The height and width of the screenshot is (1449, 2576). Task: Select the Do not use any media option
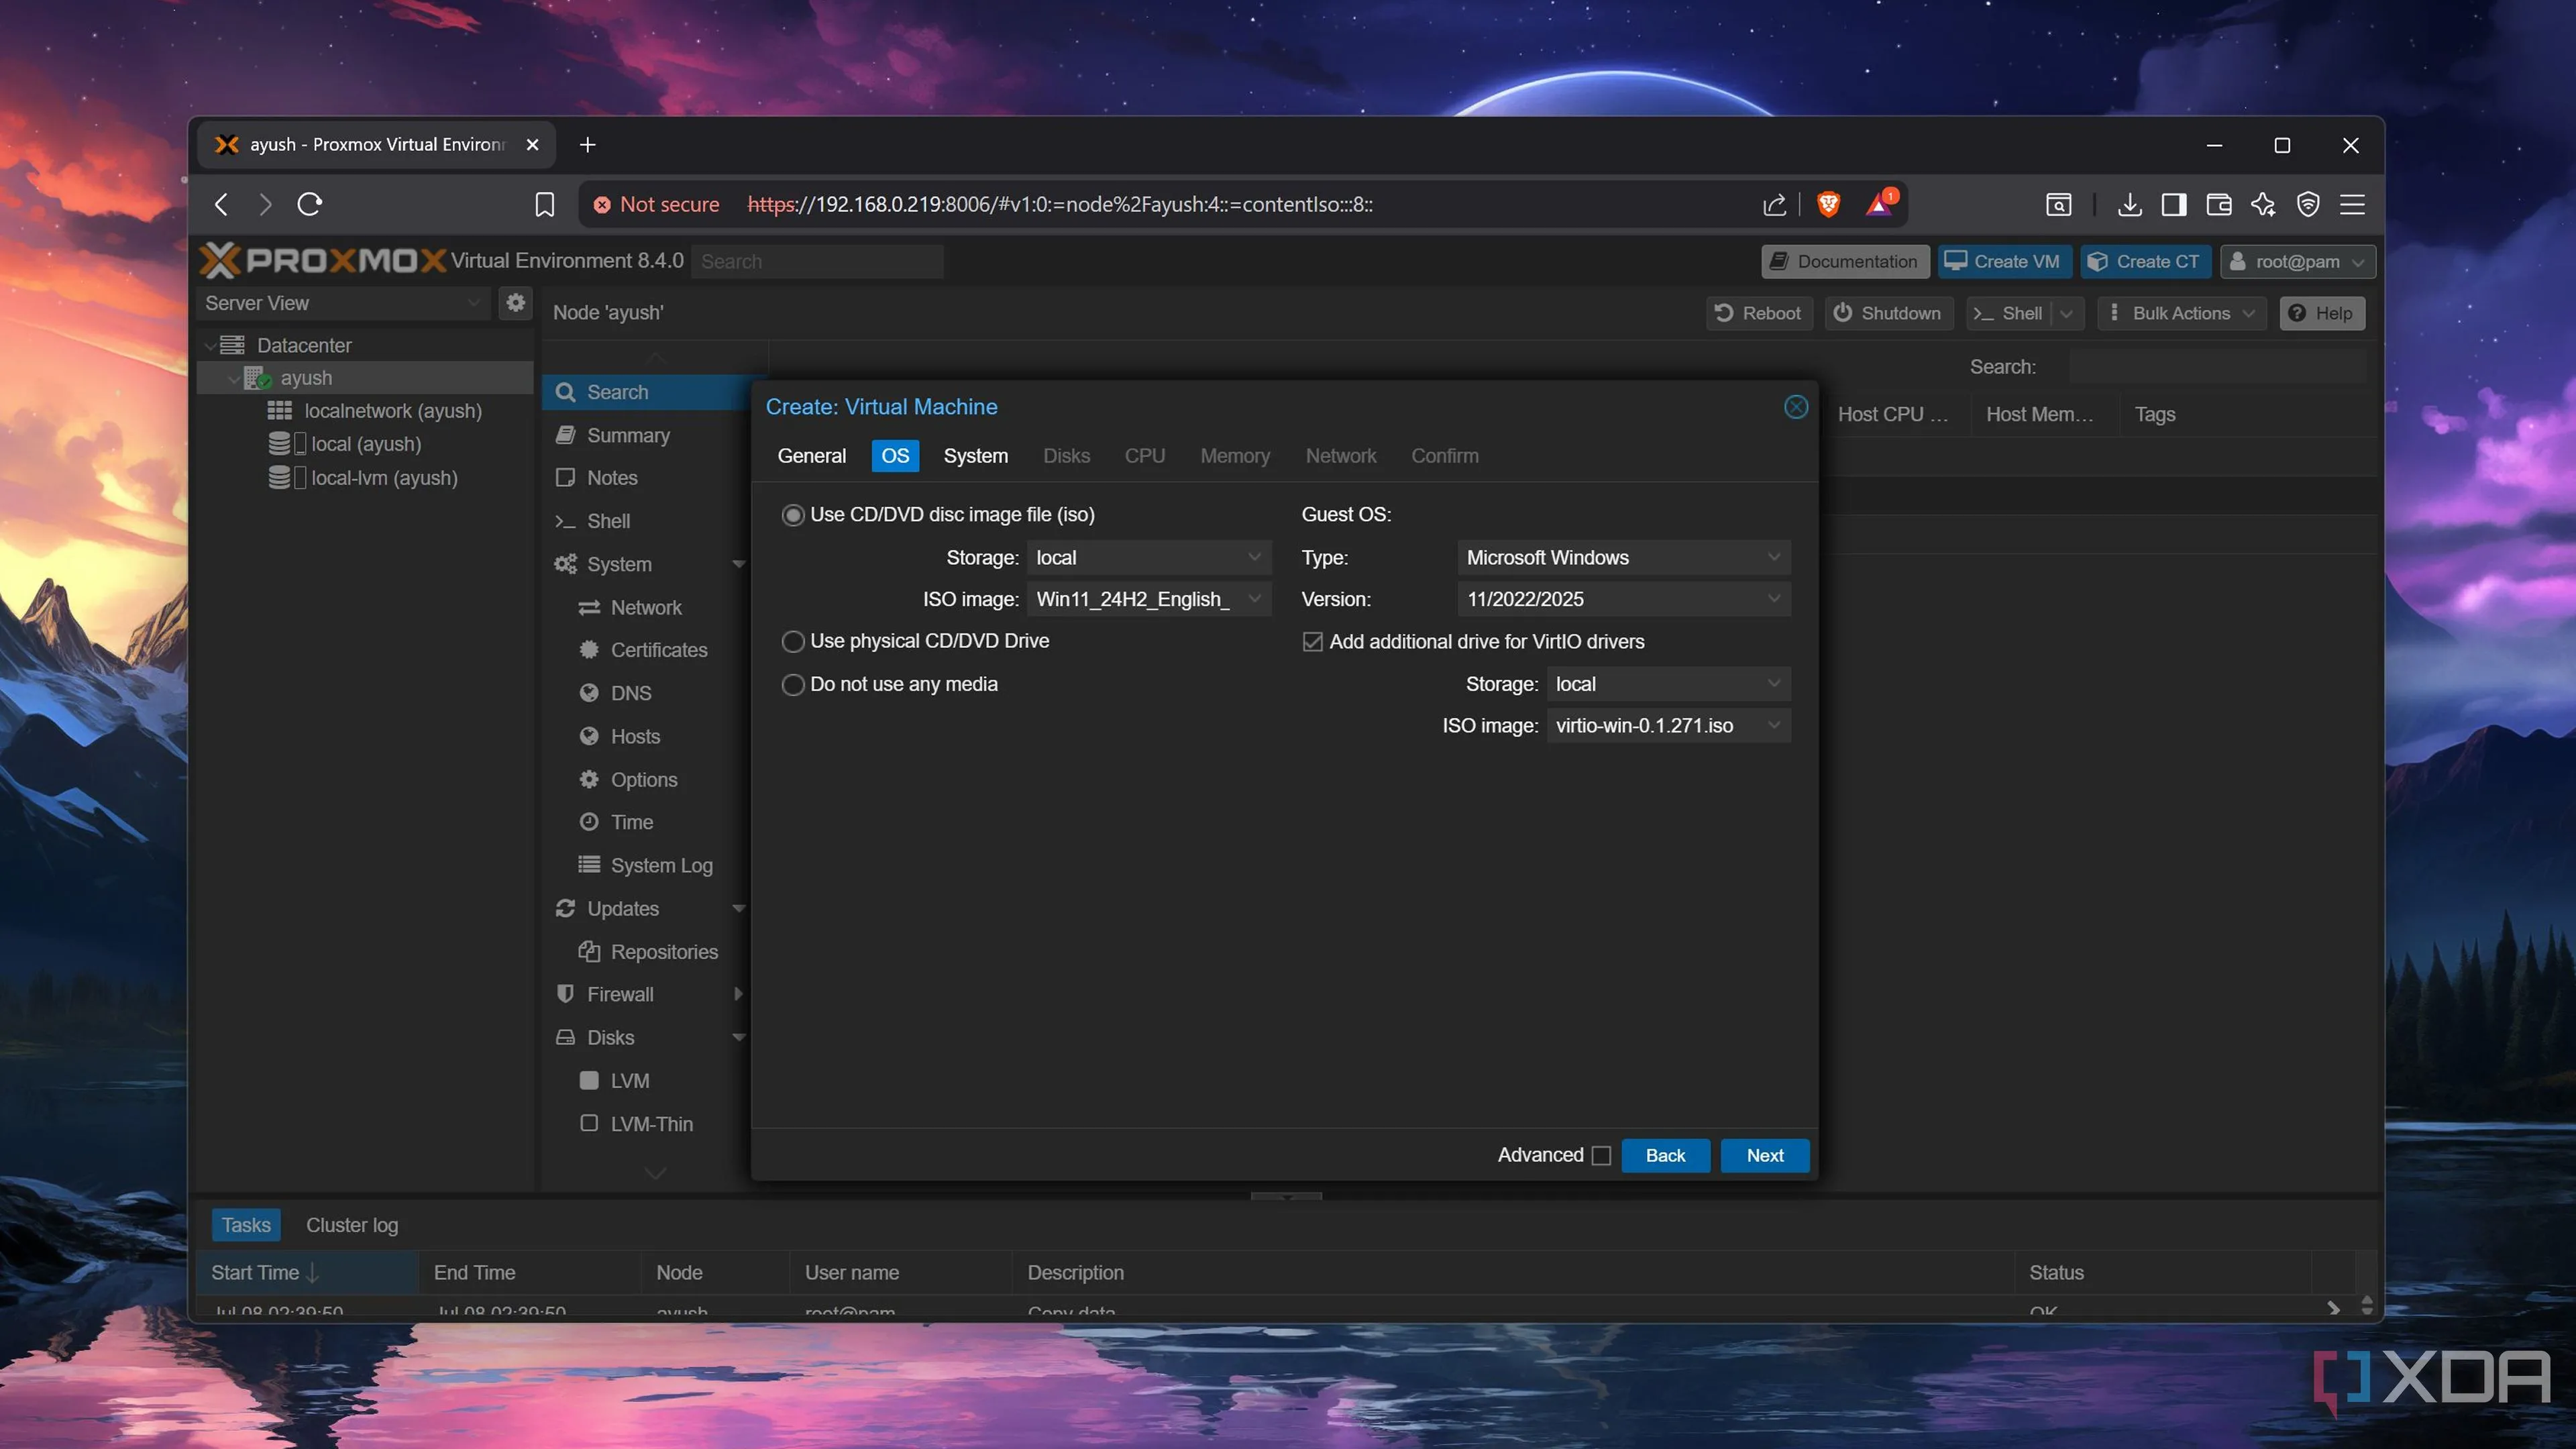[793, 684]
